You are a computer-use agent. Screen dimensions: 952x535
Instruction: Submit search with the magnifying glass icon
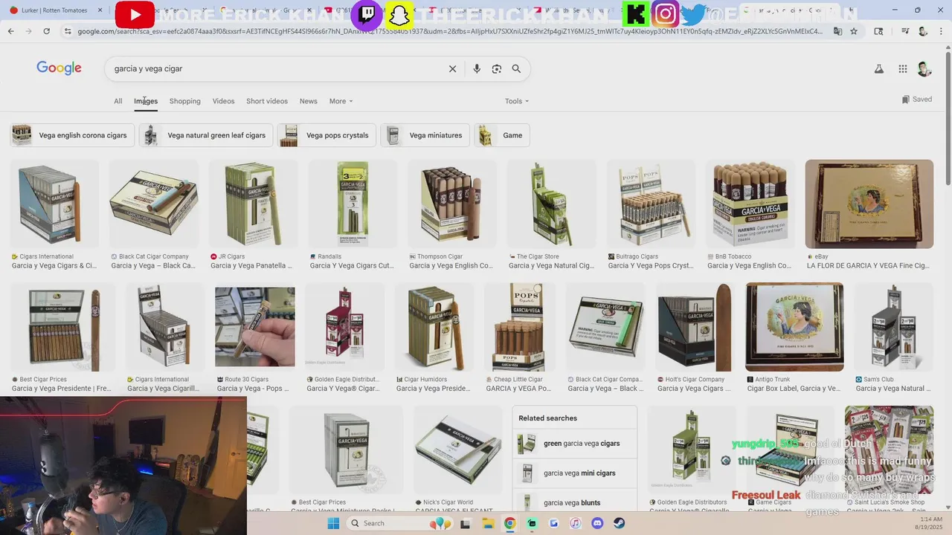(516, 68)
